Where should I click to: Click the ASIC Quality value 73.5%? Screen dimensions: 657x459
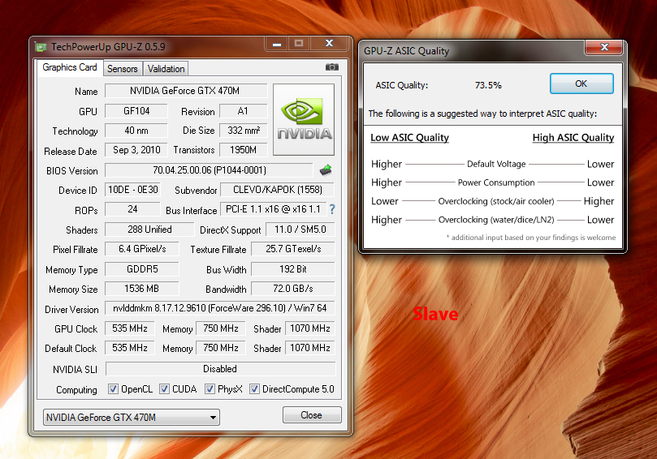488,85
